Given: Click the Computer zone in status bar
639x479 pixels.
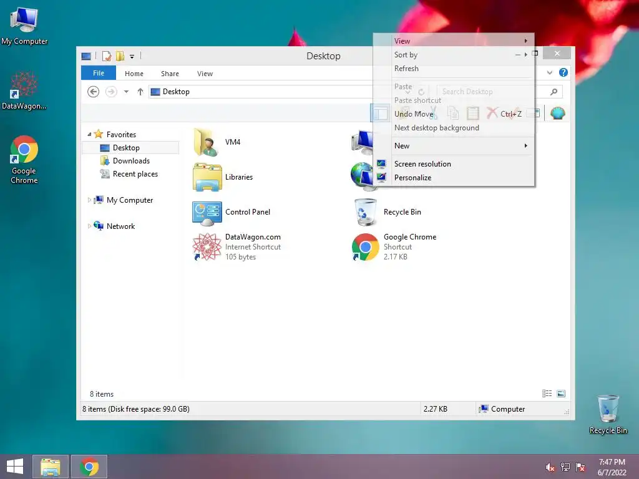Looking at the screenshot, I should [x=502, y=409].
